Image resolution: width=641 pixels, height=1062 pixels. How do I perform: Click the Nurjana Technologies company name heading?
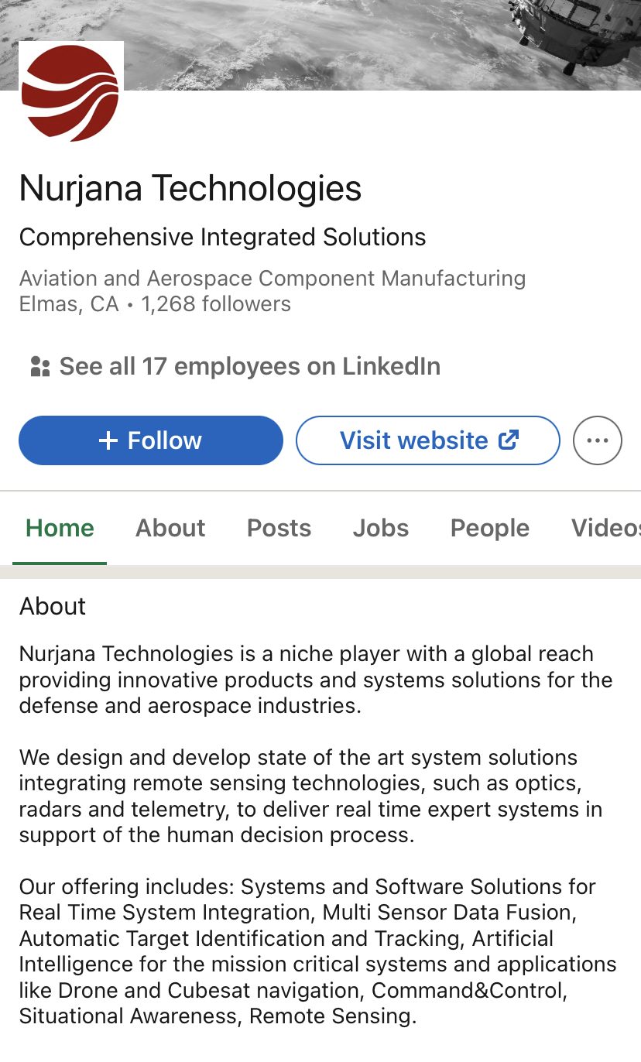[x=190, y=188]
